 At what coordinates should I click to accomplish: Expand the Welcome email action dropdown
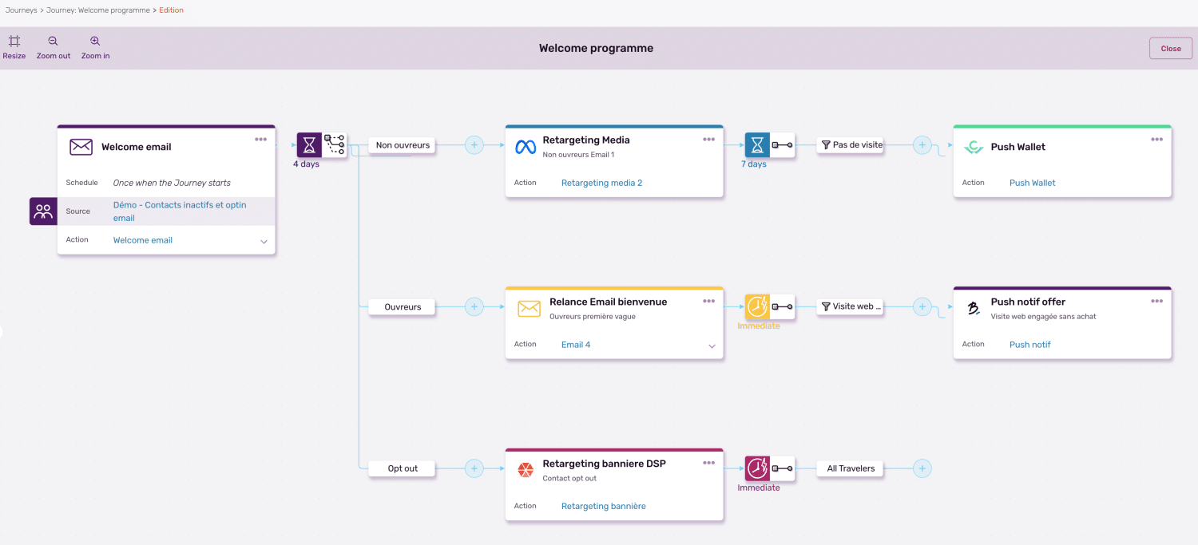pos(264,239)
